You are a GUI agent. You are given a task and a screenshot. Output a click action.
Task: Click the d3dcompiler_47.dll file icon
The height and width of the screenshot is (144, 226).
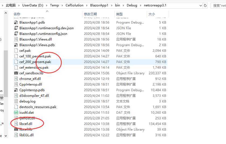click(16, 95)
